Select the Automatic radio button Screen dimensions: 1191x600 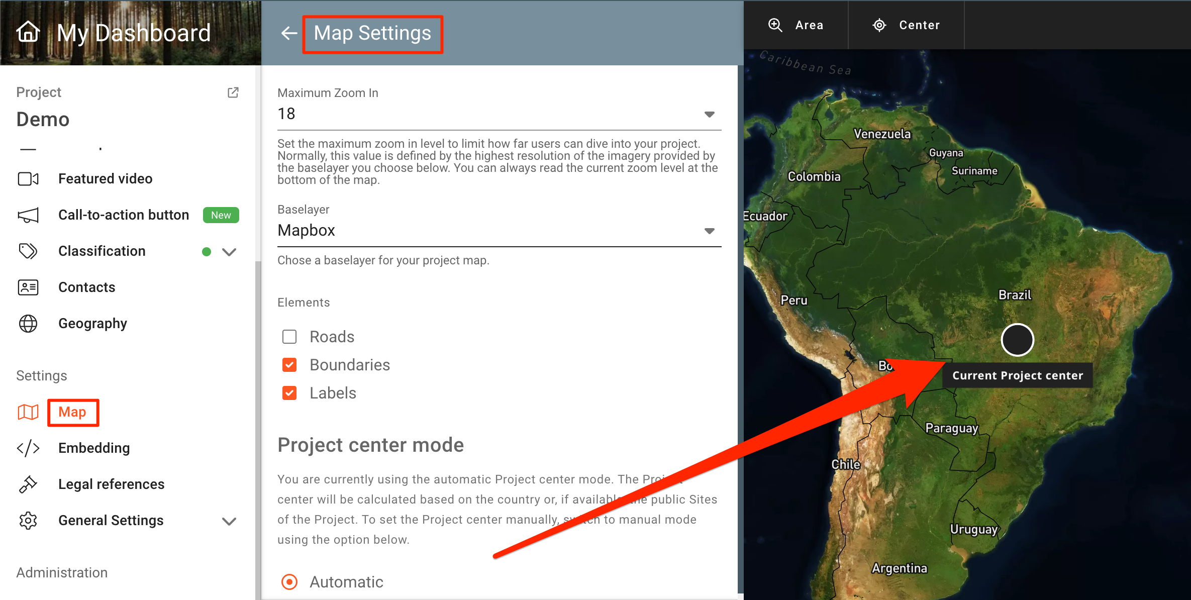[289, 582]
